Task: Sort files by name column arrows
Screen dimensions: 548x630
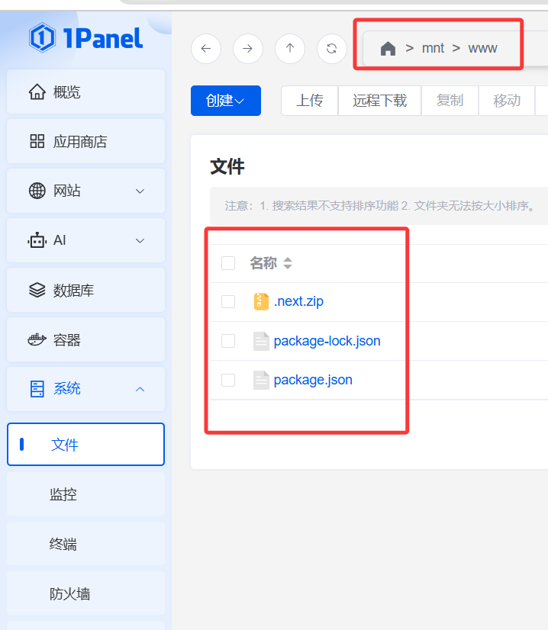Action: click(288, 264)
